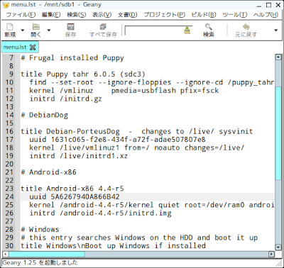Click the Open (開く) folder icon

pos(36,27)
